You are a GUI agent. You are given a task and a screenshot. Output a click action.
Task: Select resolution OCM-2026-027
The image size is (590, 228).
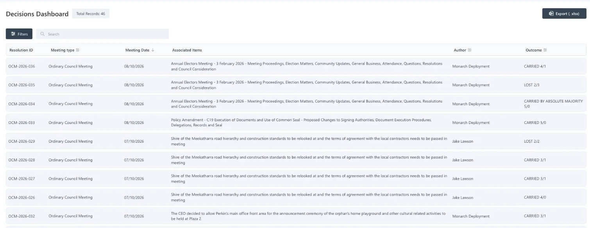[21, 179]
